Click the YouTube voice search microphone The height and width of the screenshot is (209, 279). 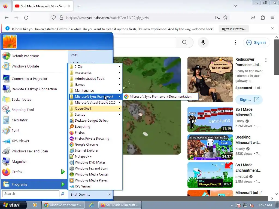(203, 42)
